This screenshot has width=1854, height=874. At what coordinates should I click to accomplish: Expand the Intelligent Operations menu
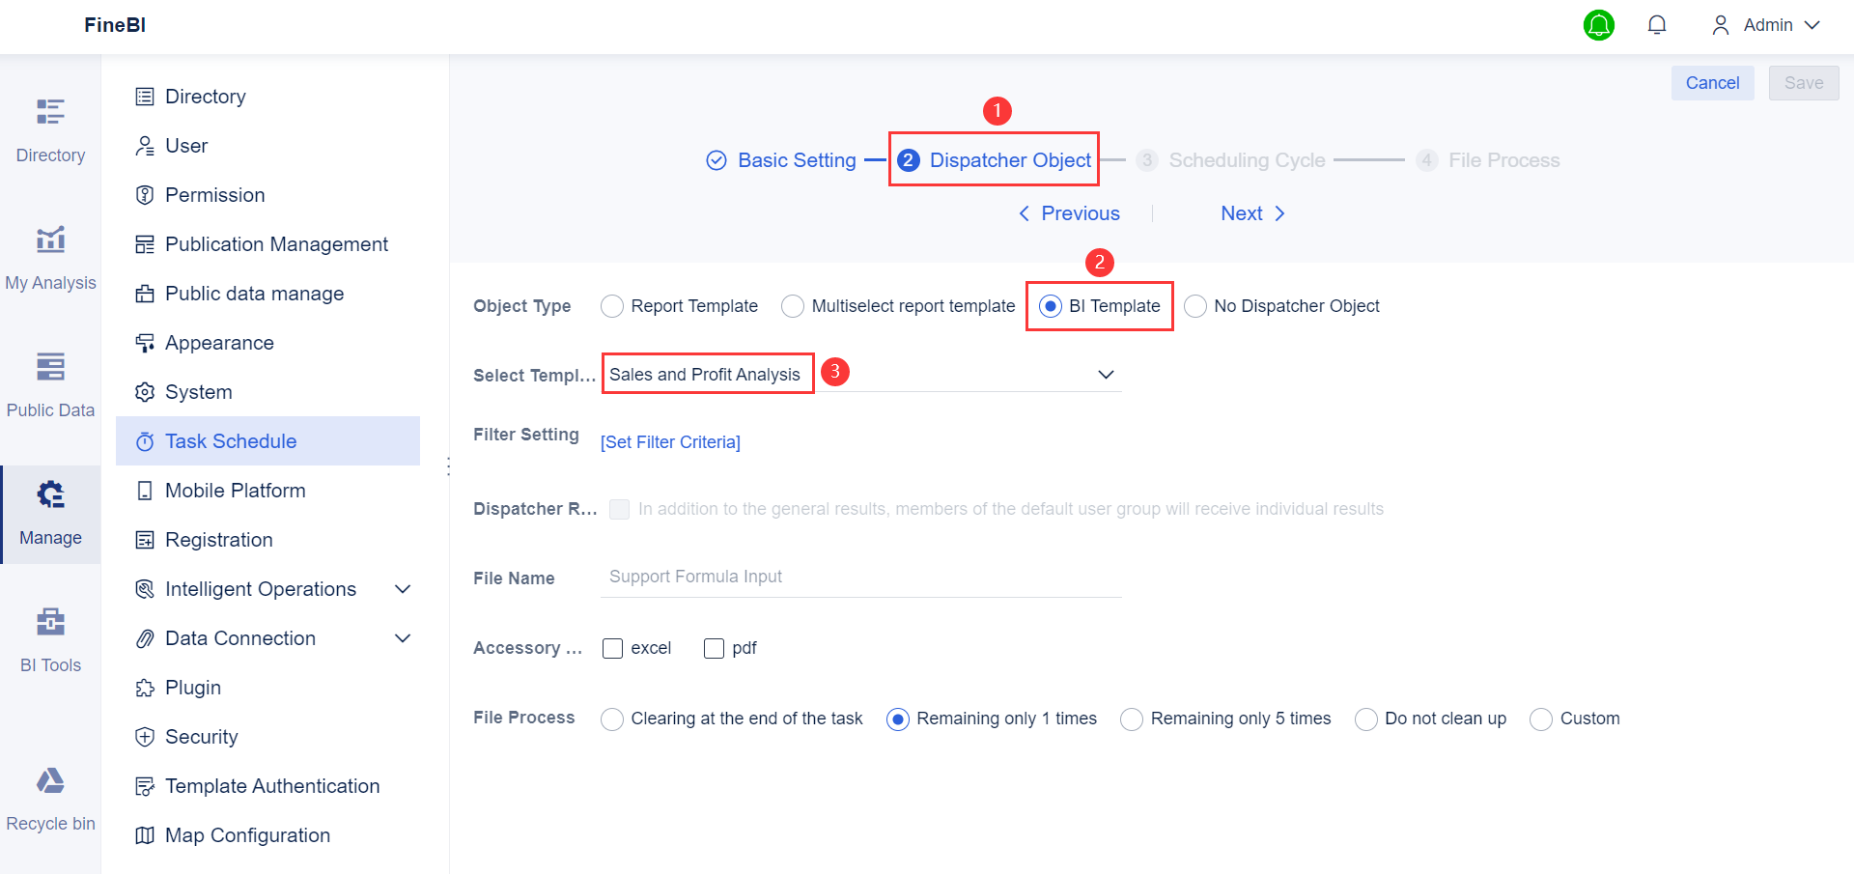(x=261, y=588)
